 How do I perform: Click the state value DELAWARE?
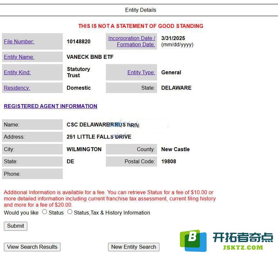tap(176, 88)
